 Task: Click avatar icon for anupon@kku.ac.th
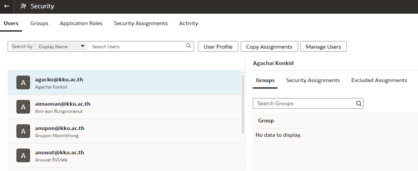23,131
